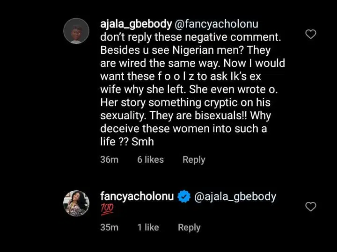
Task: Reply to ajala_gbebody's comment
Action: coord(194,159)
